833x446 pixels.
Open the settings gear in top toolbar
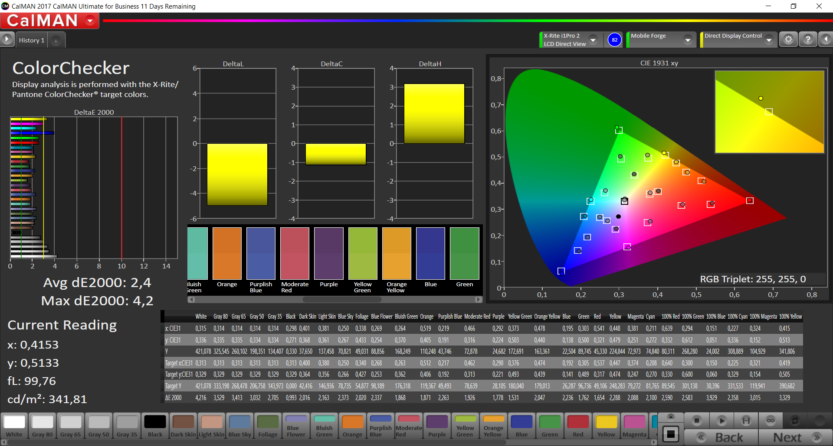coord(788,39)
